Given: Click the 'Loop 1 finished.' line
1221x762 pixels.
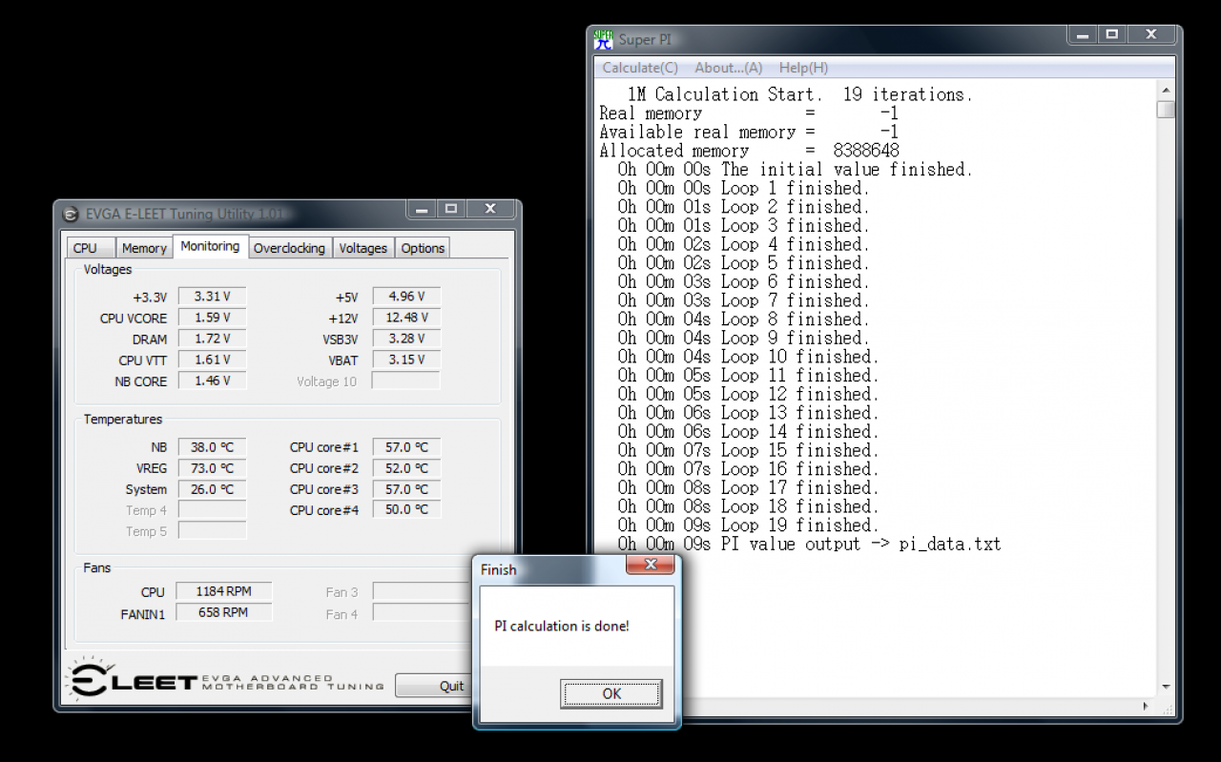Looking at the screenshot, I should [x=743, y=188].
